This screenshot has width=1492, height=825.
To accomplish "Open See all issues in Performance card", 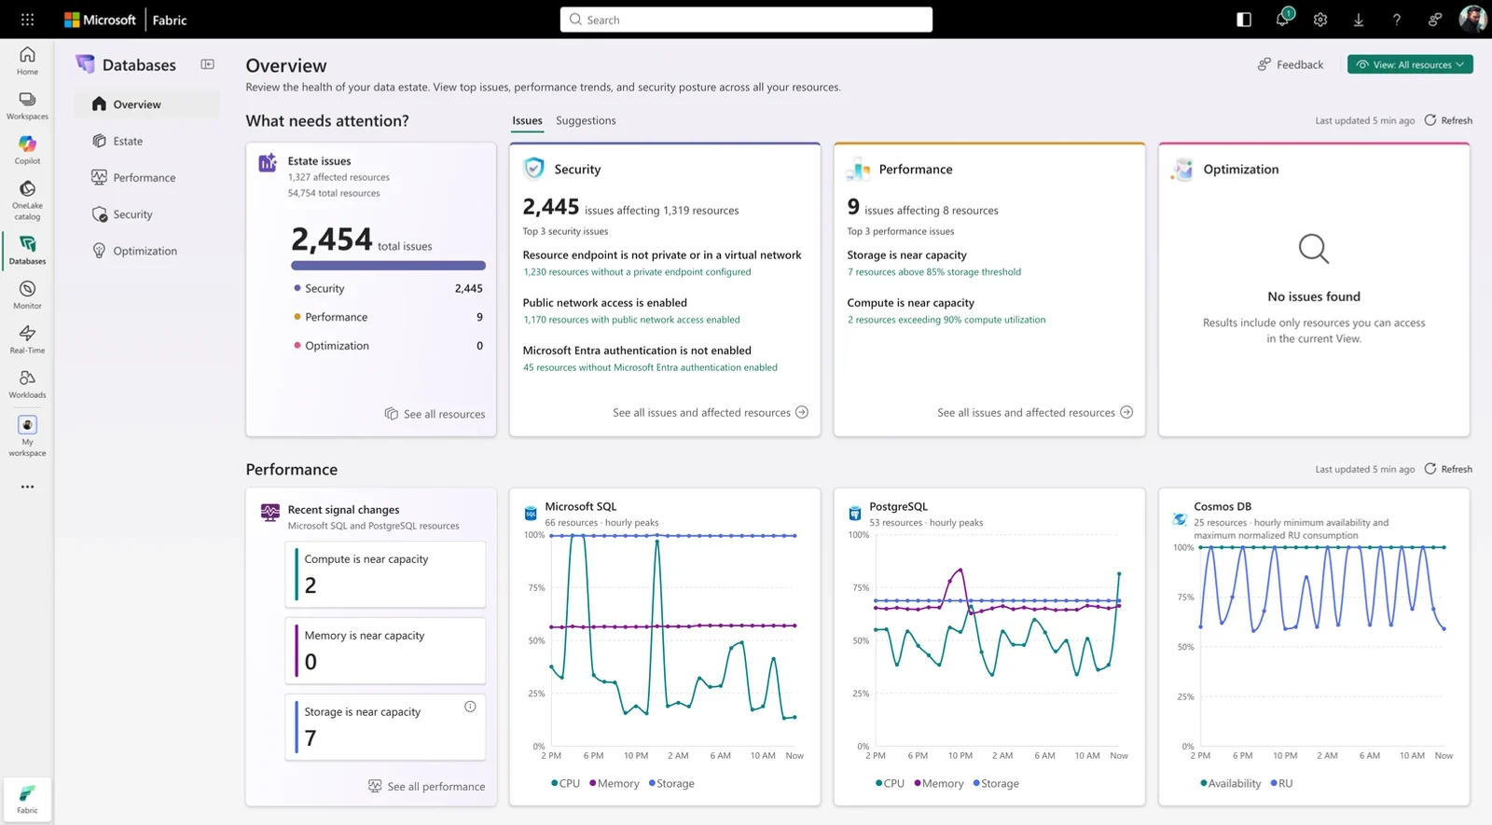I will pos(1035,412).
